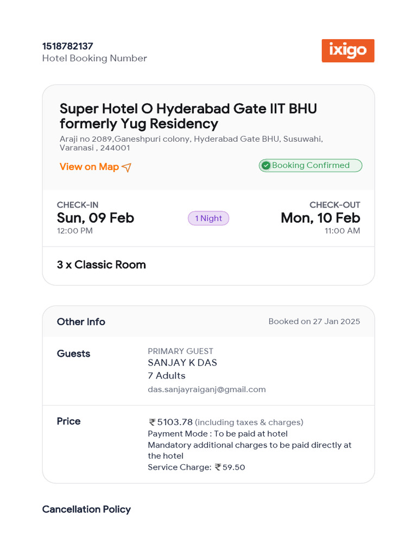Click the map arrow icon

pos(127,167)
